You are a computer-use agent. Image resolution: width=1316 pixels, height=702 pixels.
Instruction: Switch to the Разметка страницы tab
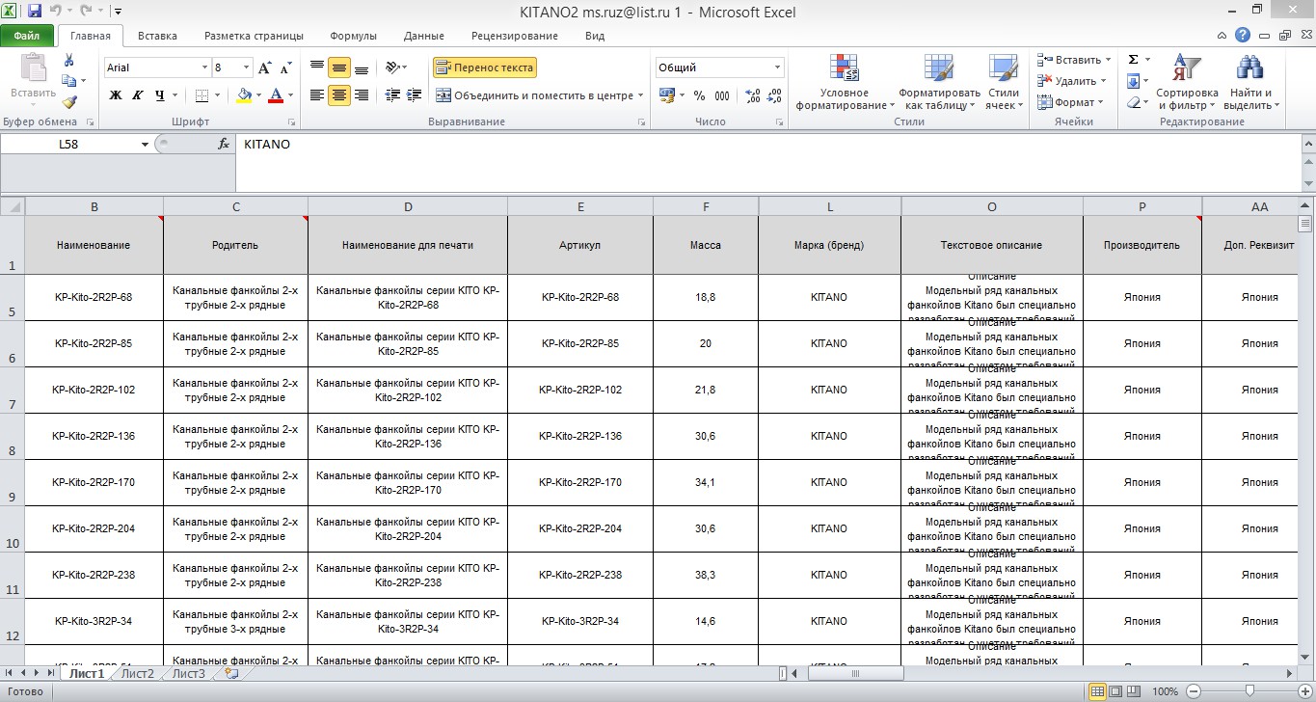click(x=254, y=36)
